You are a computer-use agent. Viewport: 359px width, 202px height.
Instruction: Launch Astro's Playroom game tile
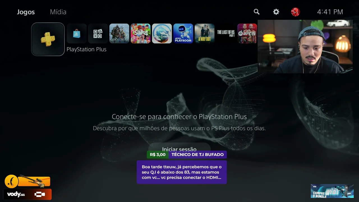[183, 33]
